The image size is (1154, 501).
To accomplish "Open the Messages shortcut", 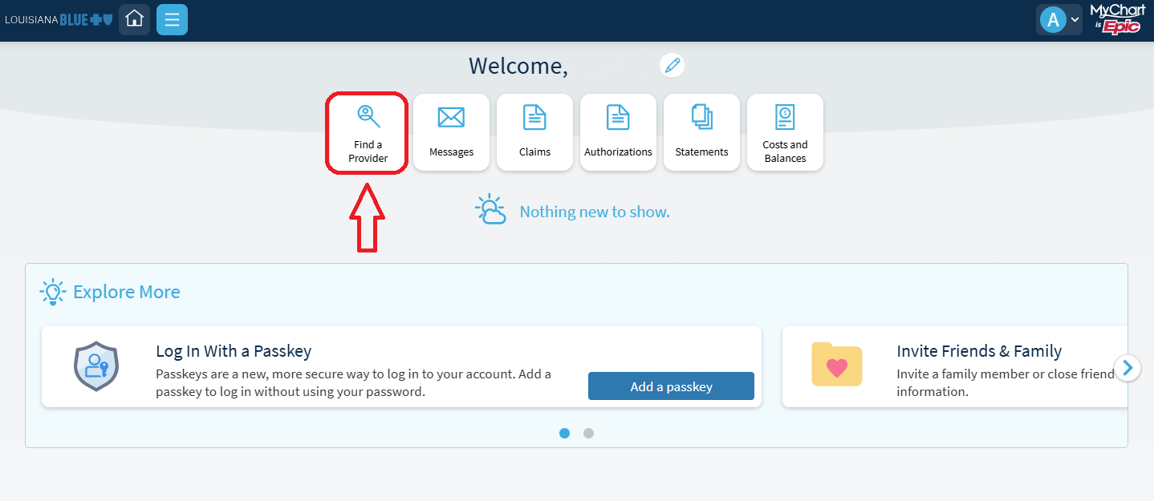I will point(451,132).
